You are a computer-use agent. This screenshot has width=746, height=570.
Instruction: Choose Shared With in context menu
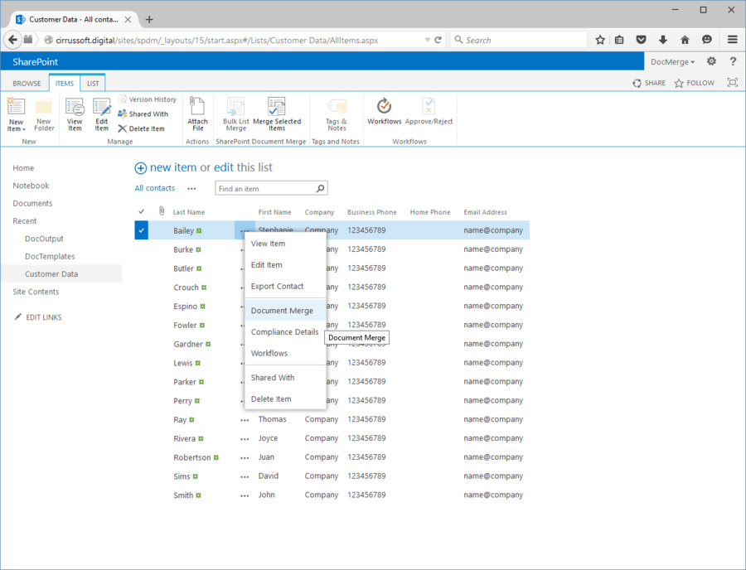(x=285, y=378)
